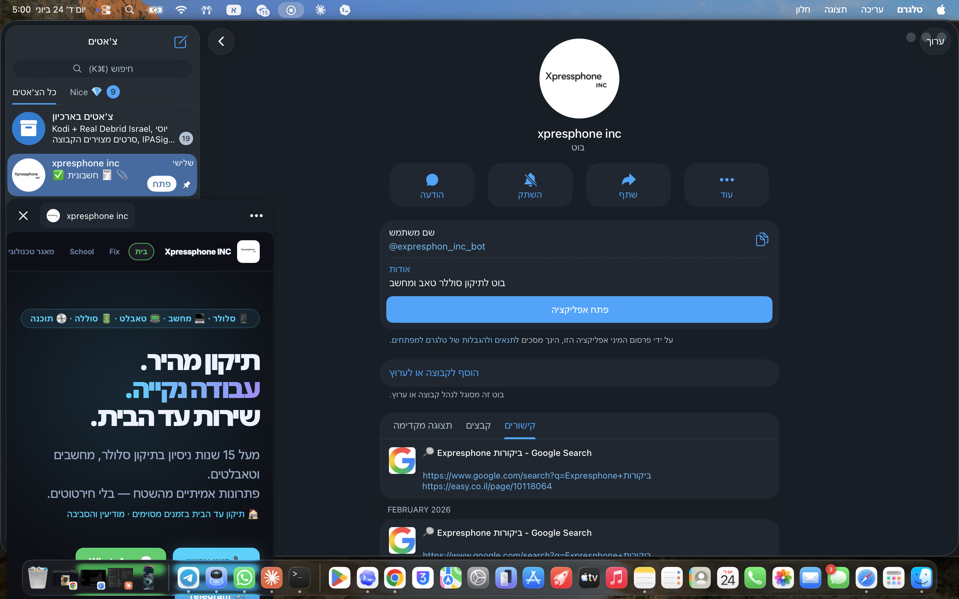The width and height of the screenshot is (959, 599).
Task: Select the מאגר טכנולוגי tab in mini app
Action: [31, 252]
